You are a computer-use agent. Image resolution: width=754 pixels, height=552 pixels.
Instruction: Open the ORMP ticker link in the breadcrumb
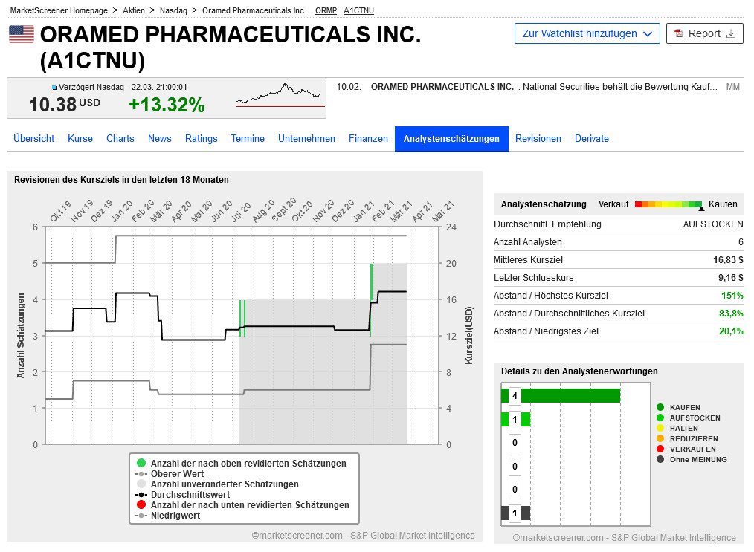[x=325, y=10]
